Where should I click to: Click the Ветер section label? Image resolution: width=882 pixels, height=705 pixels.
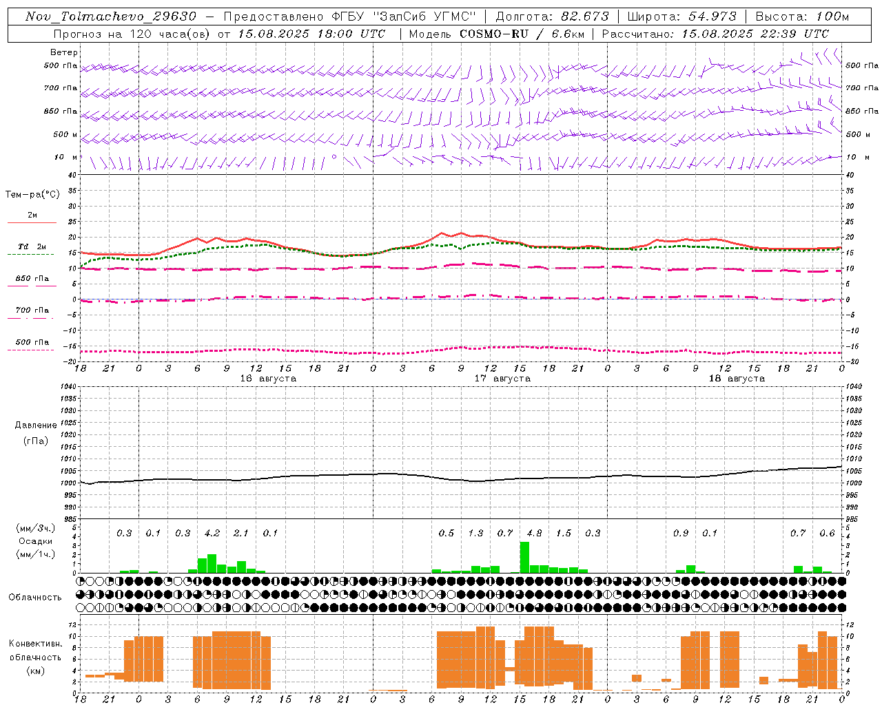coord(64,52)
